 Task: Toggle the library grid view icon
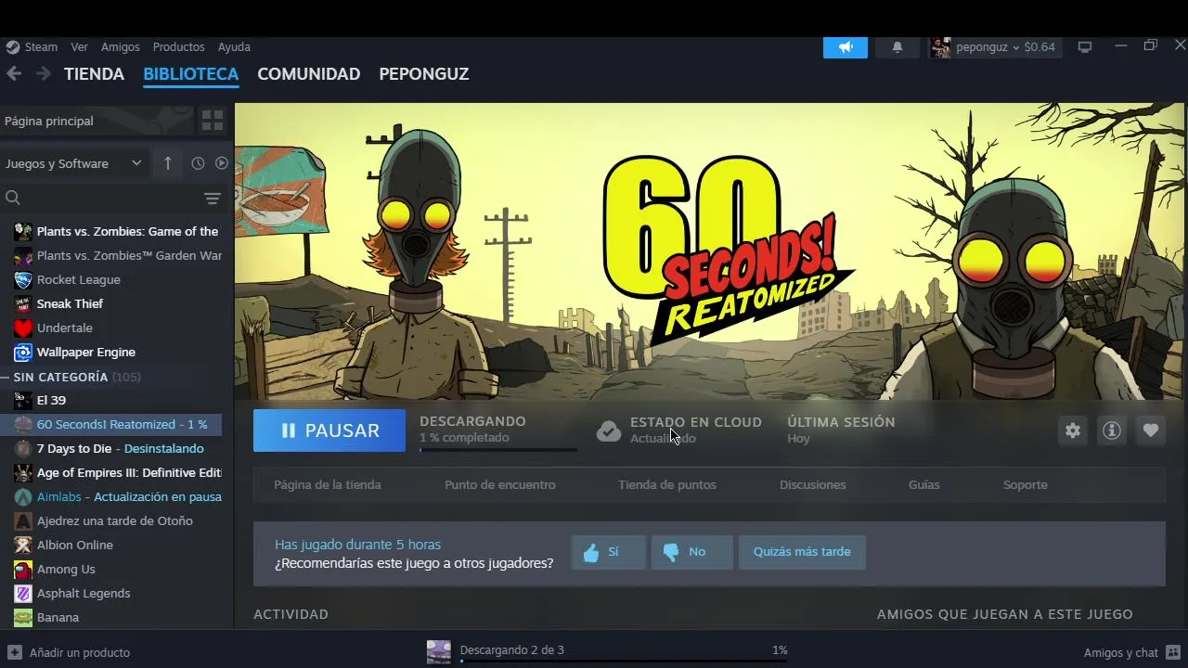click(x=213, y=121)
